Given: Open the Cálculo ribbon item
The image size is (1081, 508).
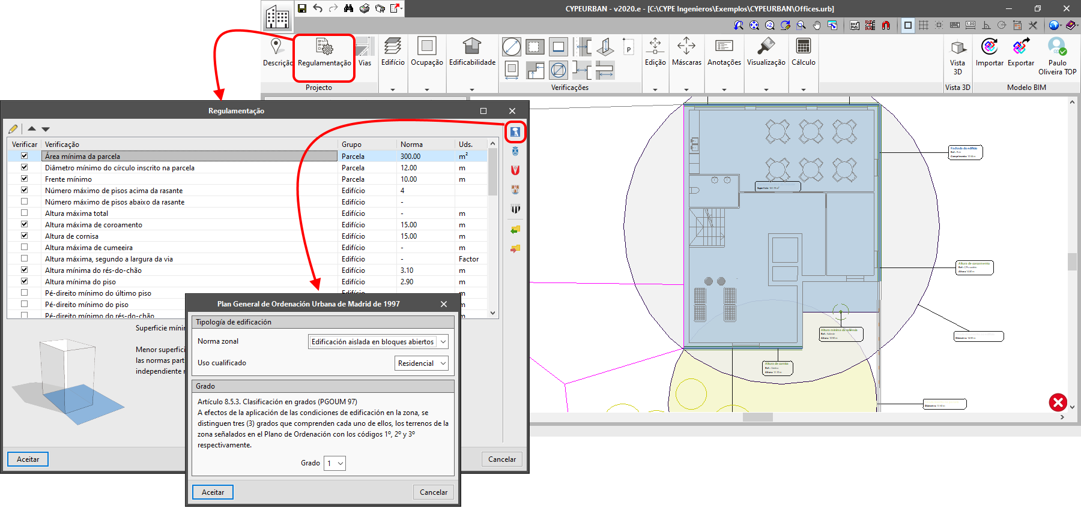Looking at the screenshot, I should click(804, 53).
